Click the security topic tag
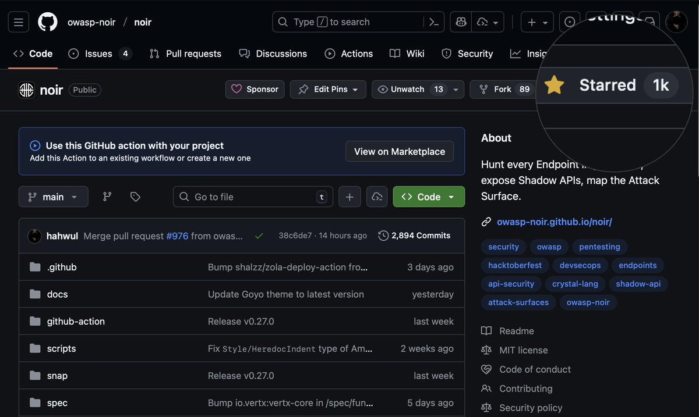 point(503,247)
